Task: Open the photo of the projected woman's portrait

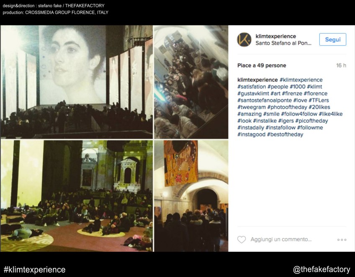Action: pos(77,82)
